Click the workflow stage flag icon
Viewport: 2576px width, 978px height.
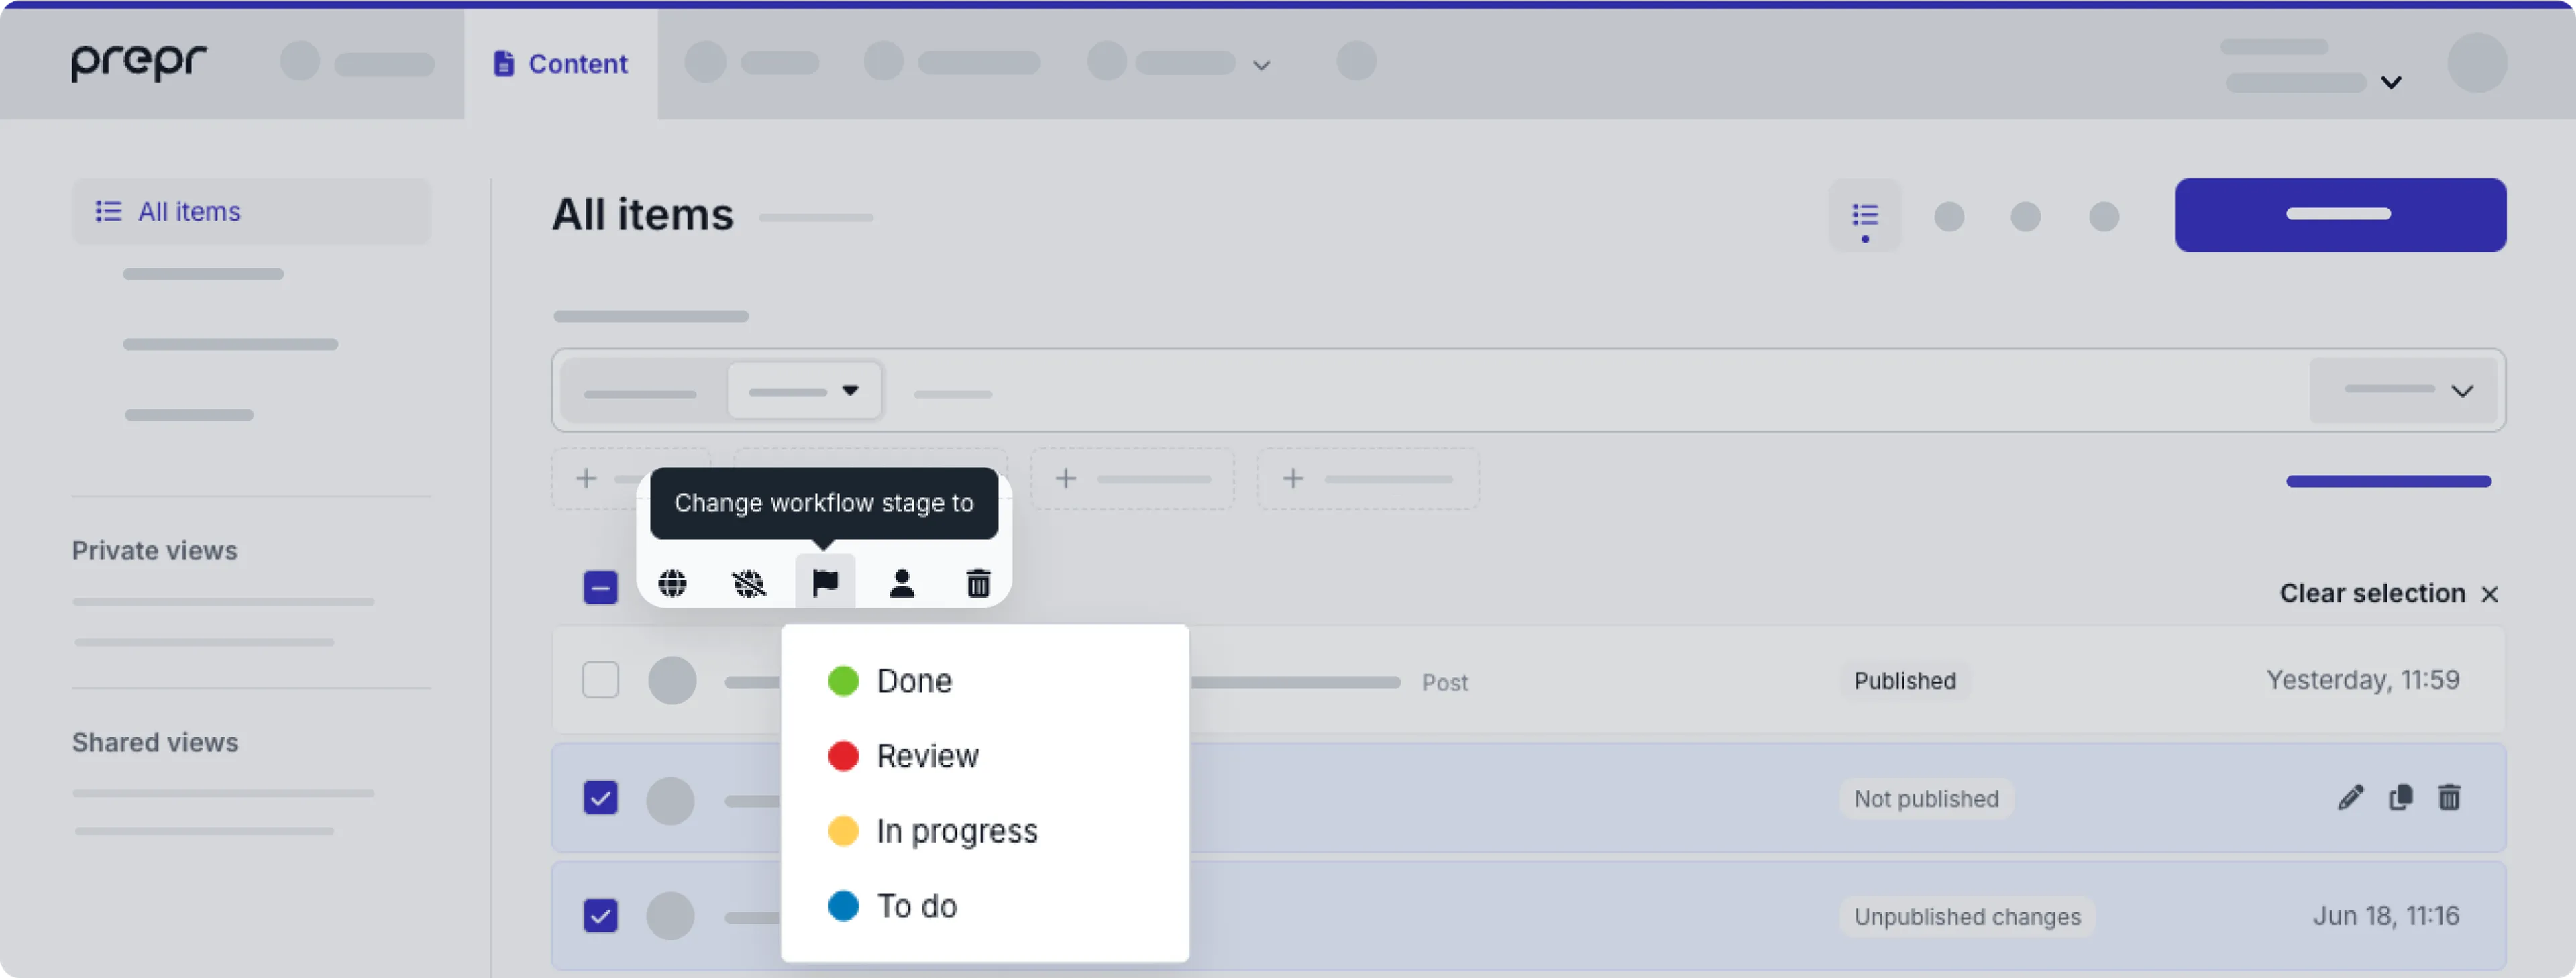(825, 582)
